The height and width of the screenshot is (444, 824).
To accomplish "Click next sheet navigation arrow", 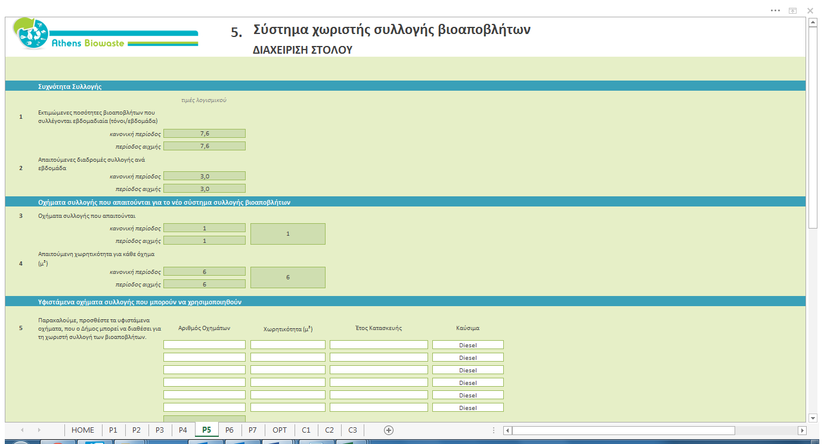I will (x=39, y=430).
